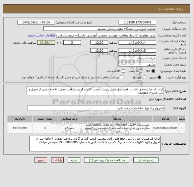The height and width of the screenshot is (187, 193).
Task: Click the price validity date 1401/04/15 field
Action: tap(137, 51)
